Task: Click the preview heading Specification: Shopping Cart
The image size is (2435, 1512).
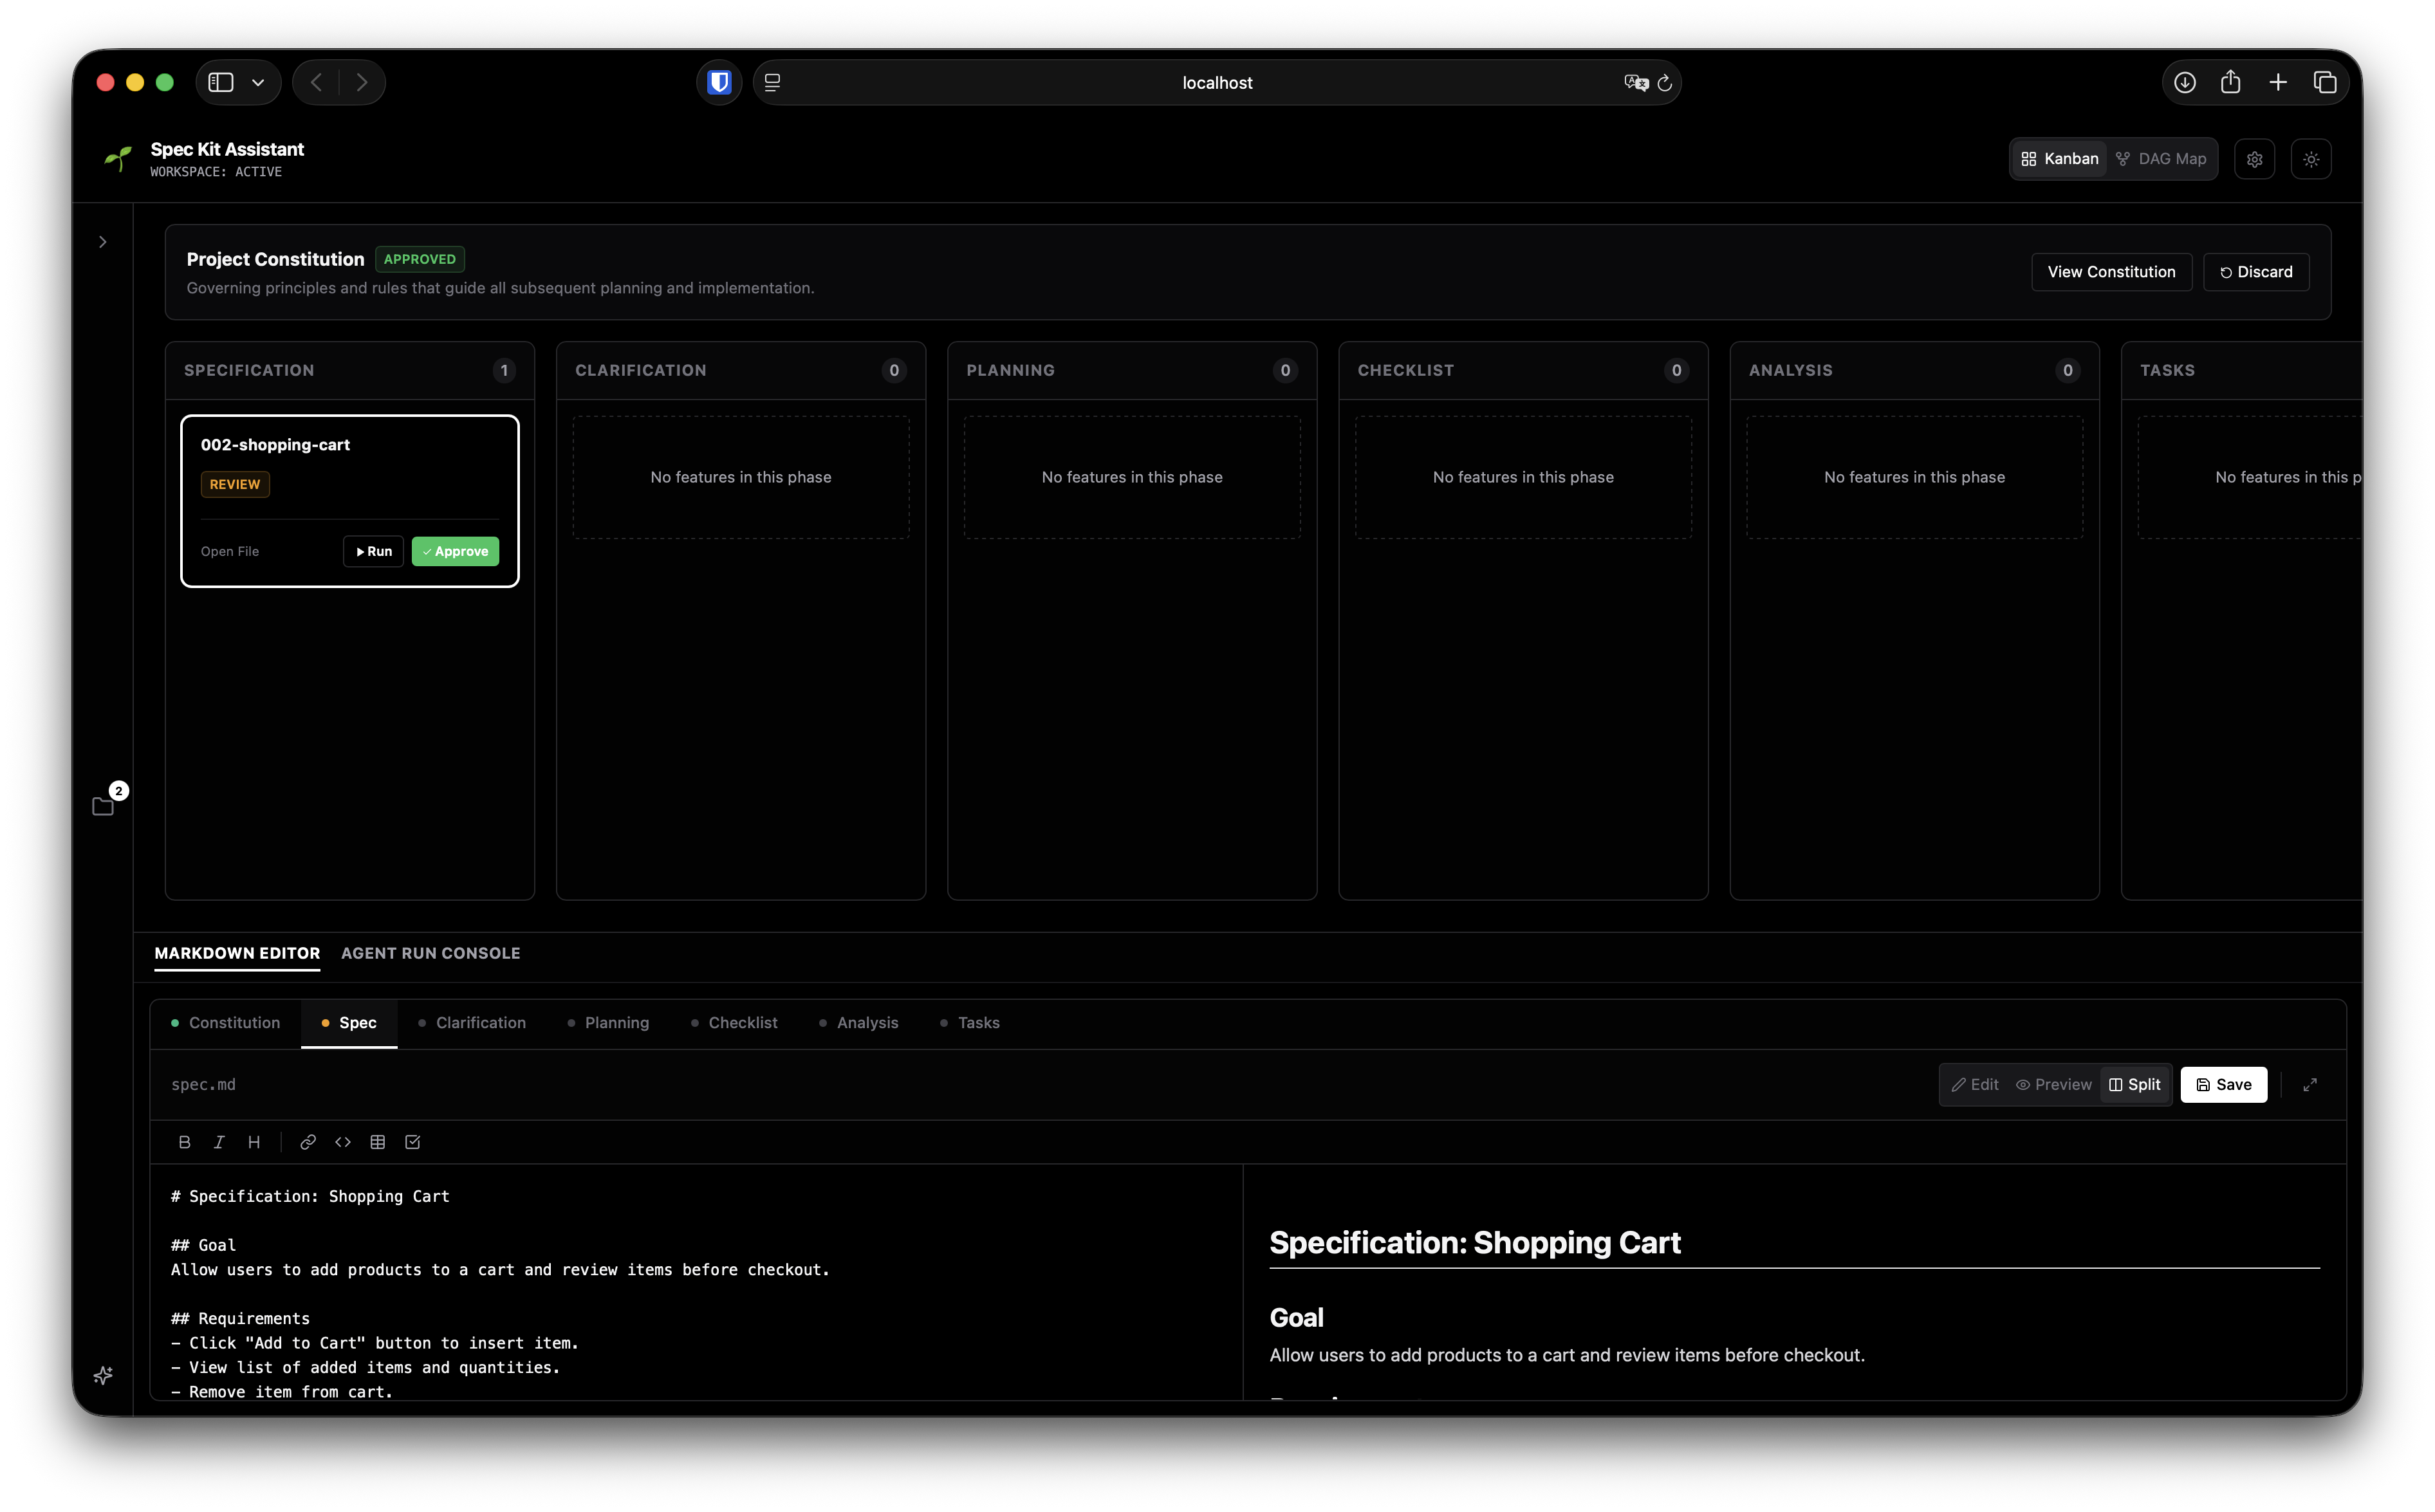Action: click(1474, 1242)
